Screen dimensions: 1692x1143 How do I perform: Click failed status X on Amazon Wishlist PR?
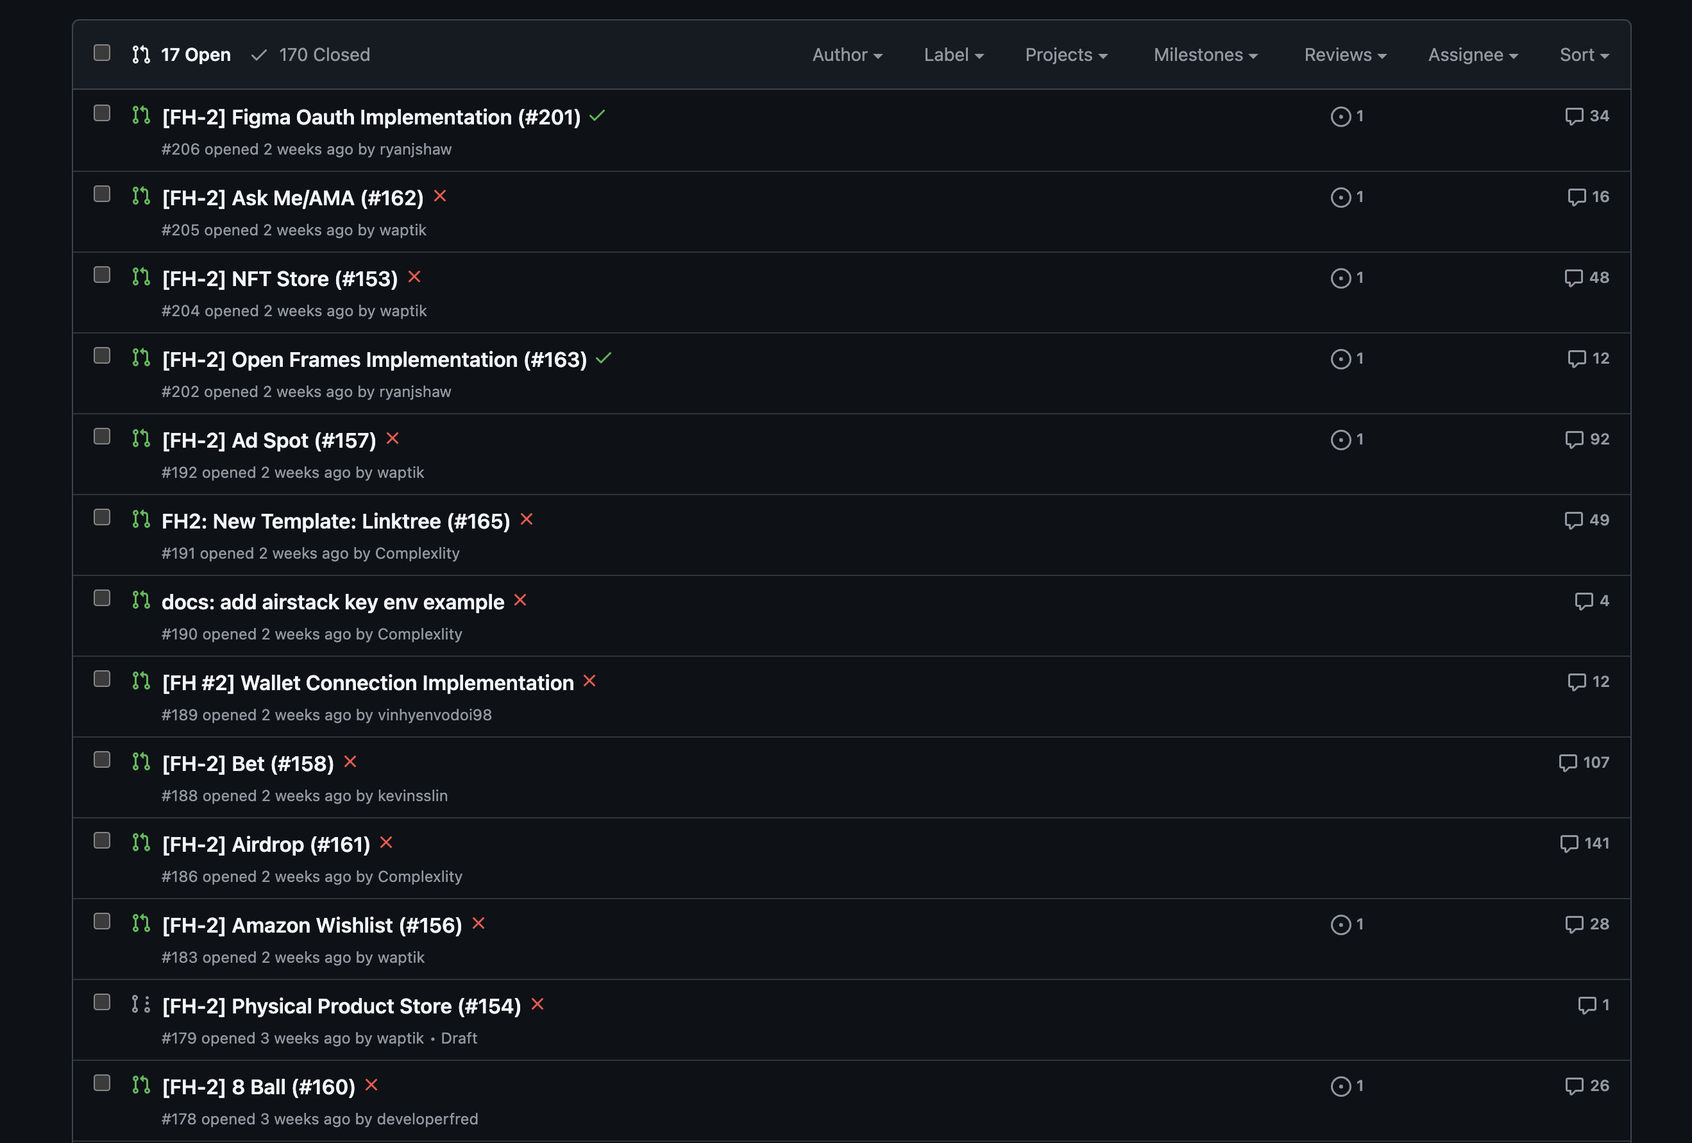(478, 923)
